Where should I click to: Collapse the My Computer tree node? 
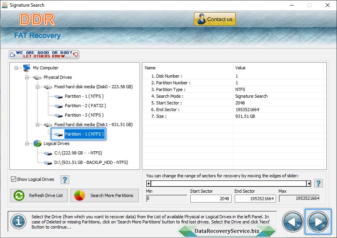[17, 68]
